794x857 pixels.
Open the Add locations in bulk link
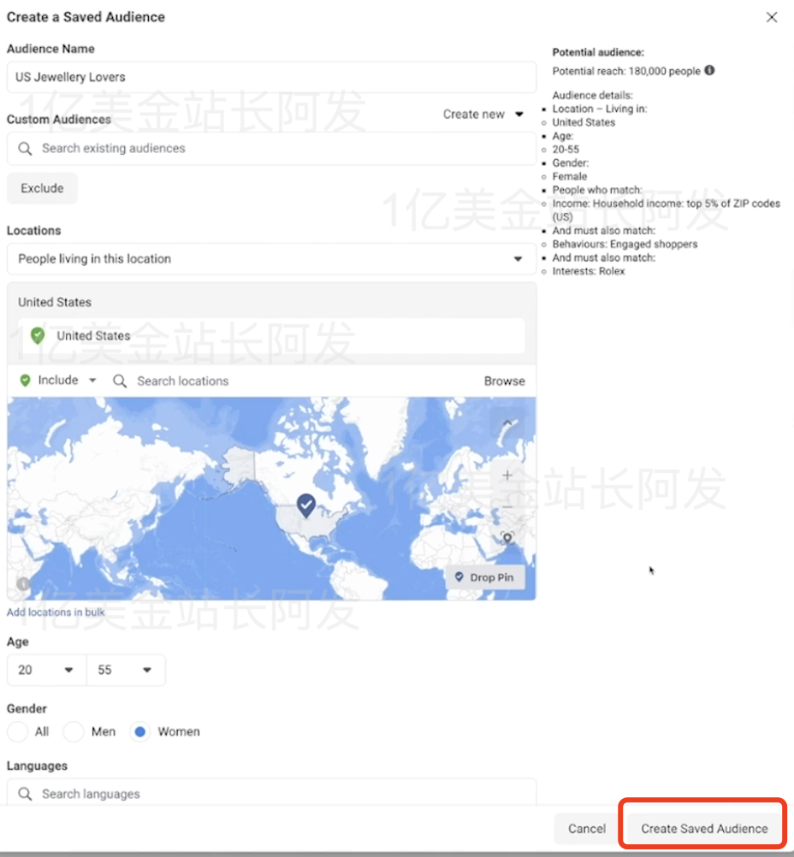click(55, 612)
